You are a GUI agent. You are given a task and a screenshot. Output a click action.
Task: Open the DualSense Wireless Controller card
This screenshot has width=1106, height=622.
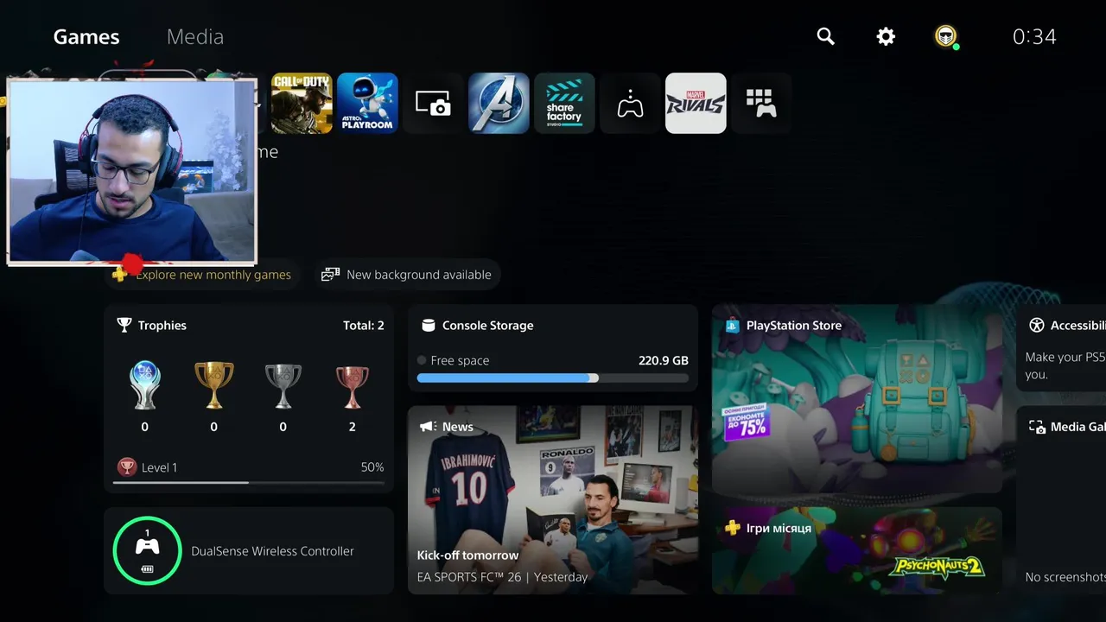[249, 550]
